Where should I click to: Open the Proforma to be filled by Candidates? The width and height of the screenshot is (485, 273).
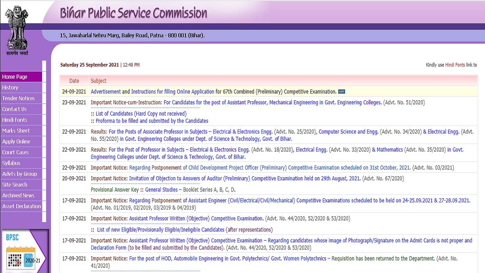pos(151,121)
